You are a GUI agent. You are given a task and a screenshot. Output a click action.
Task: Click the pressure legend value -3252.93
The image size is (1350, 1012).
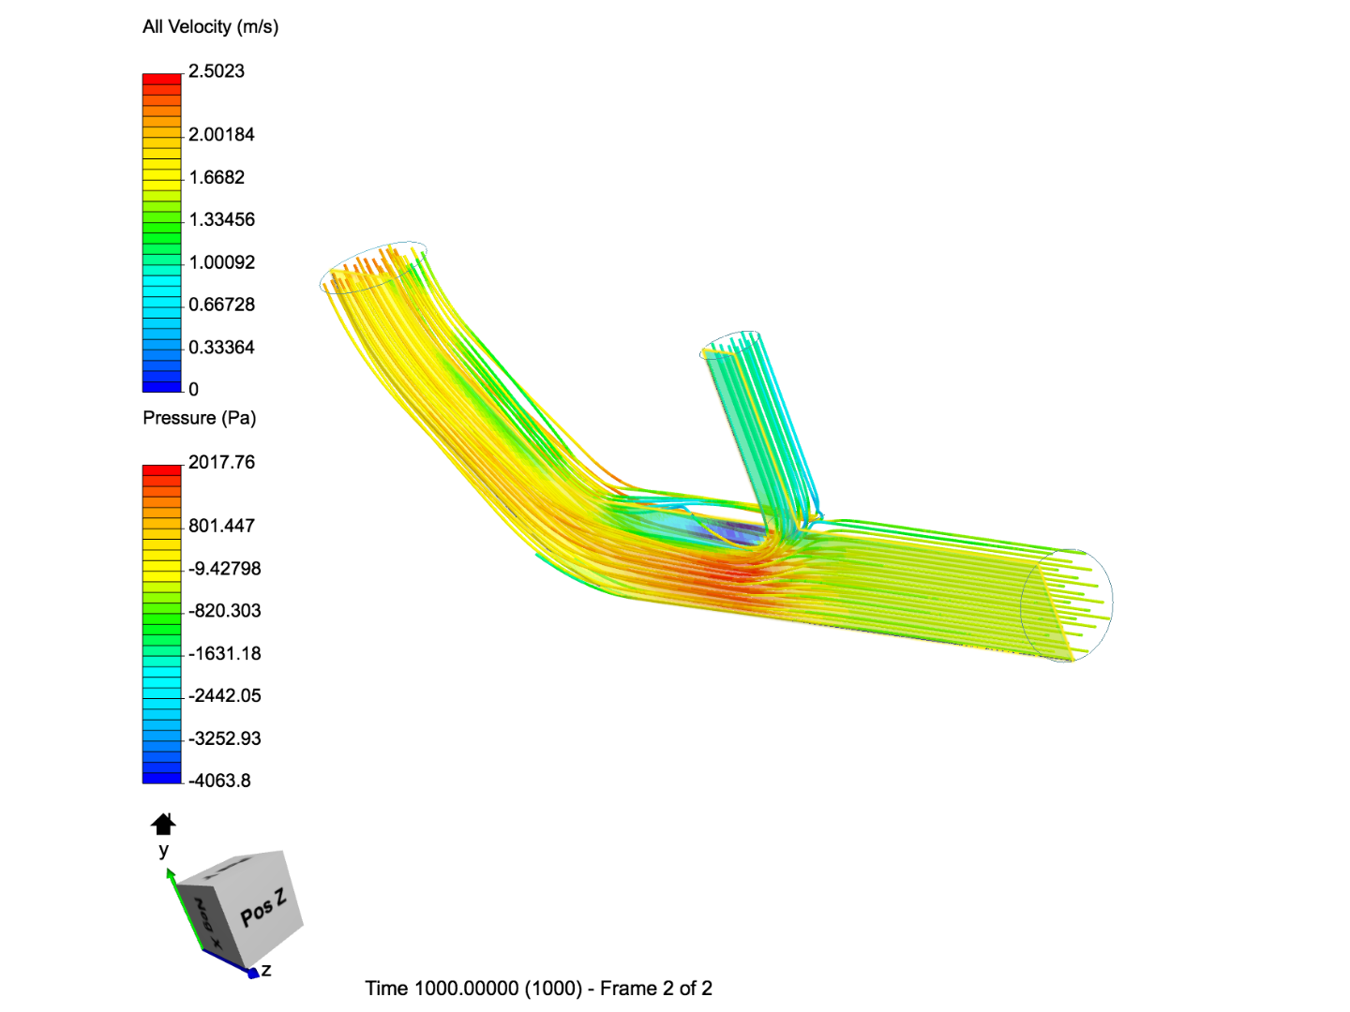(225, 738)
